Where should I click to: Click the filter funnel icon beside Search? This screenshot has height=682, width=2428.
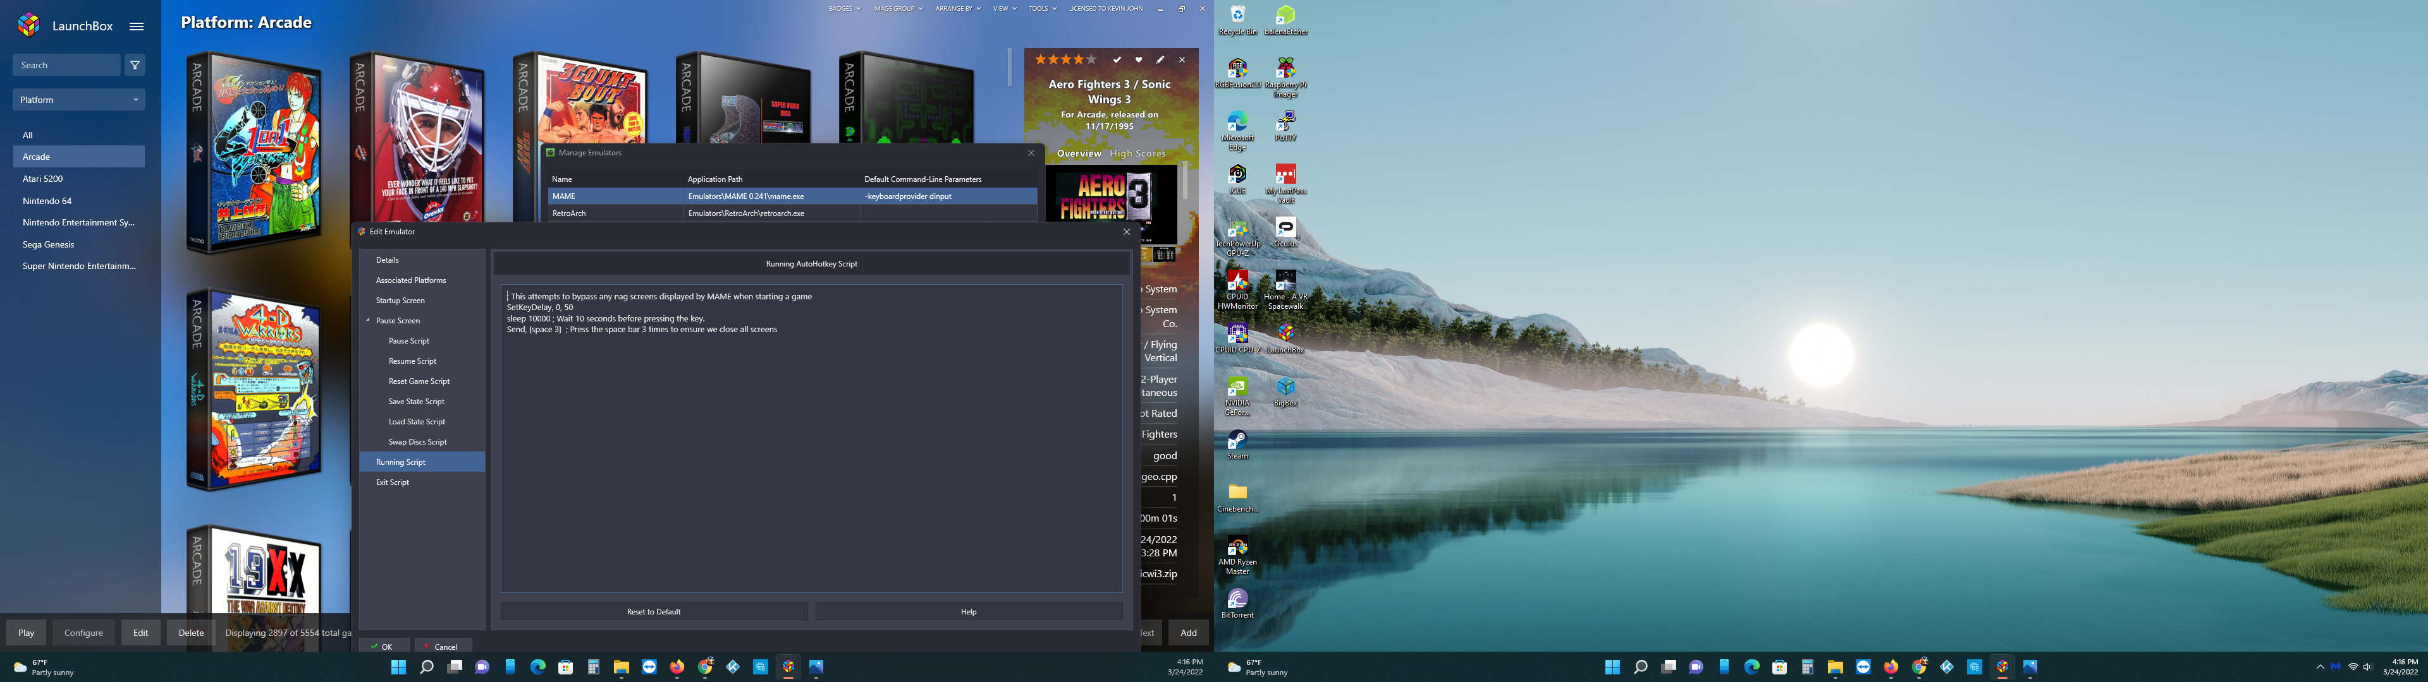point(135,65)
